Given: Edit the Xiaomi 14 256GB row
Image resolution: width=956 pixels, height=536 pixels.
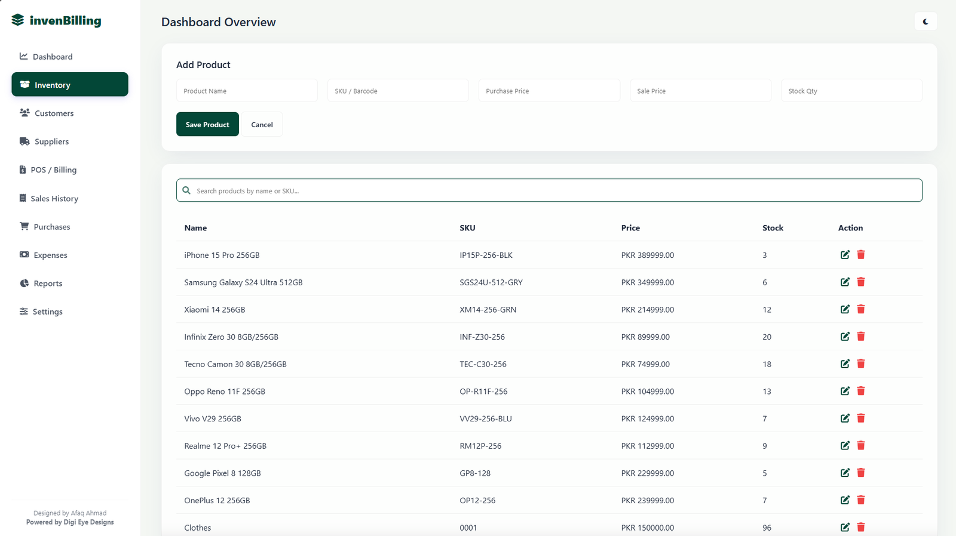Looking at the screenshot, I should click(x=845, y=309).
